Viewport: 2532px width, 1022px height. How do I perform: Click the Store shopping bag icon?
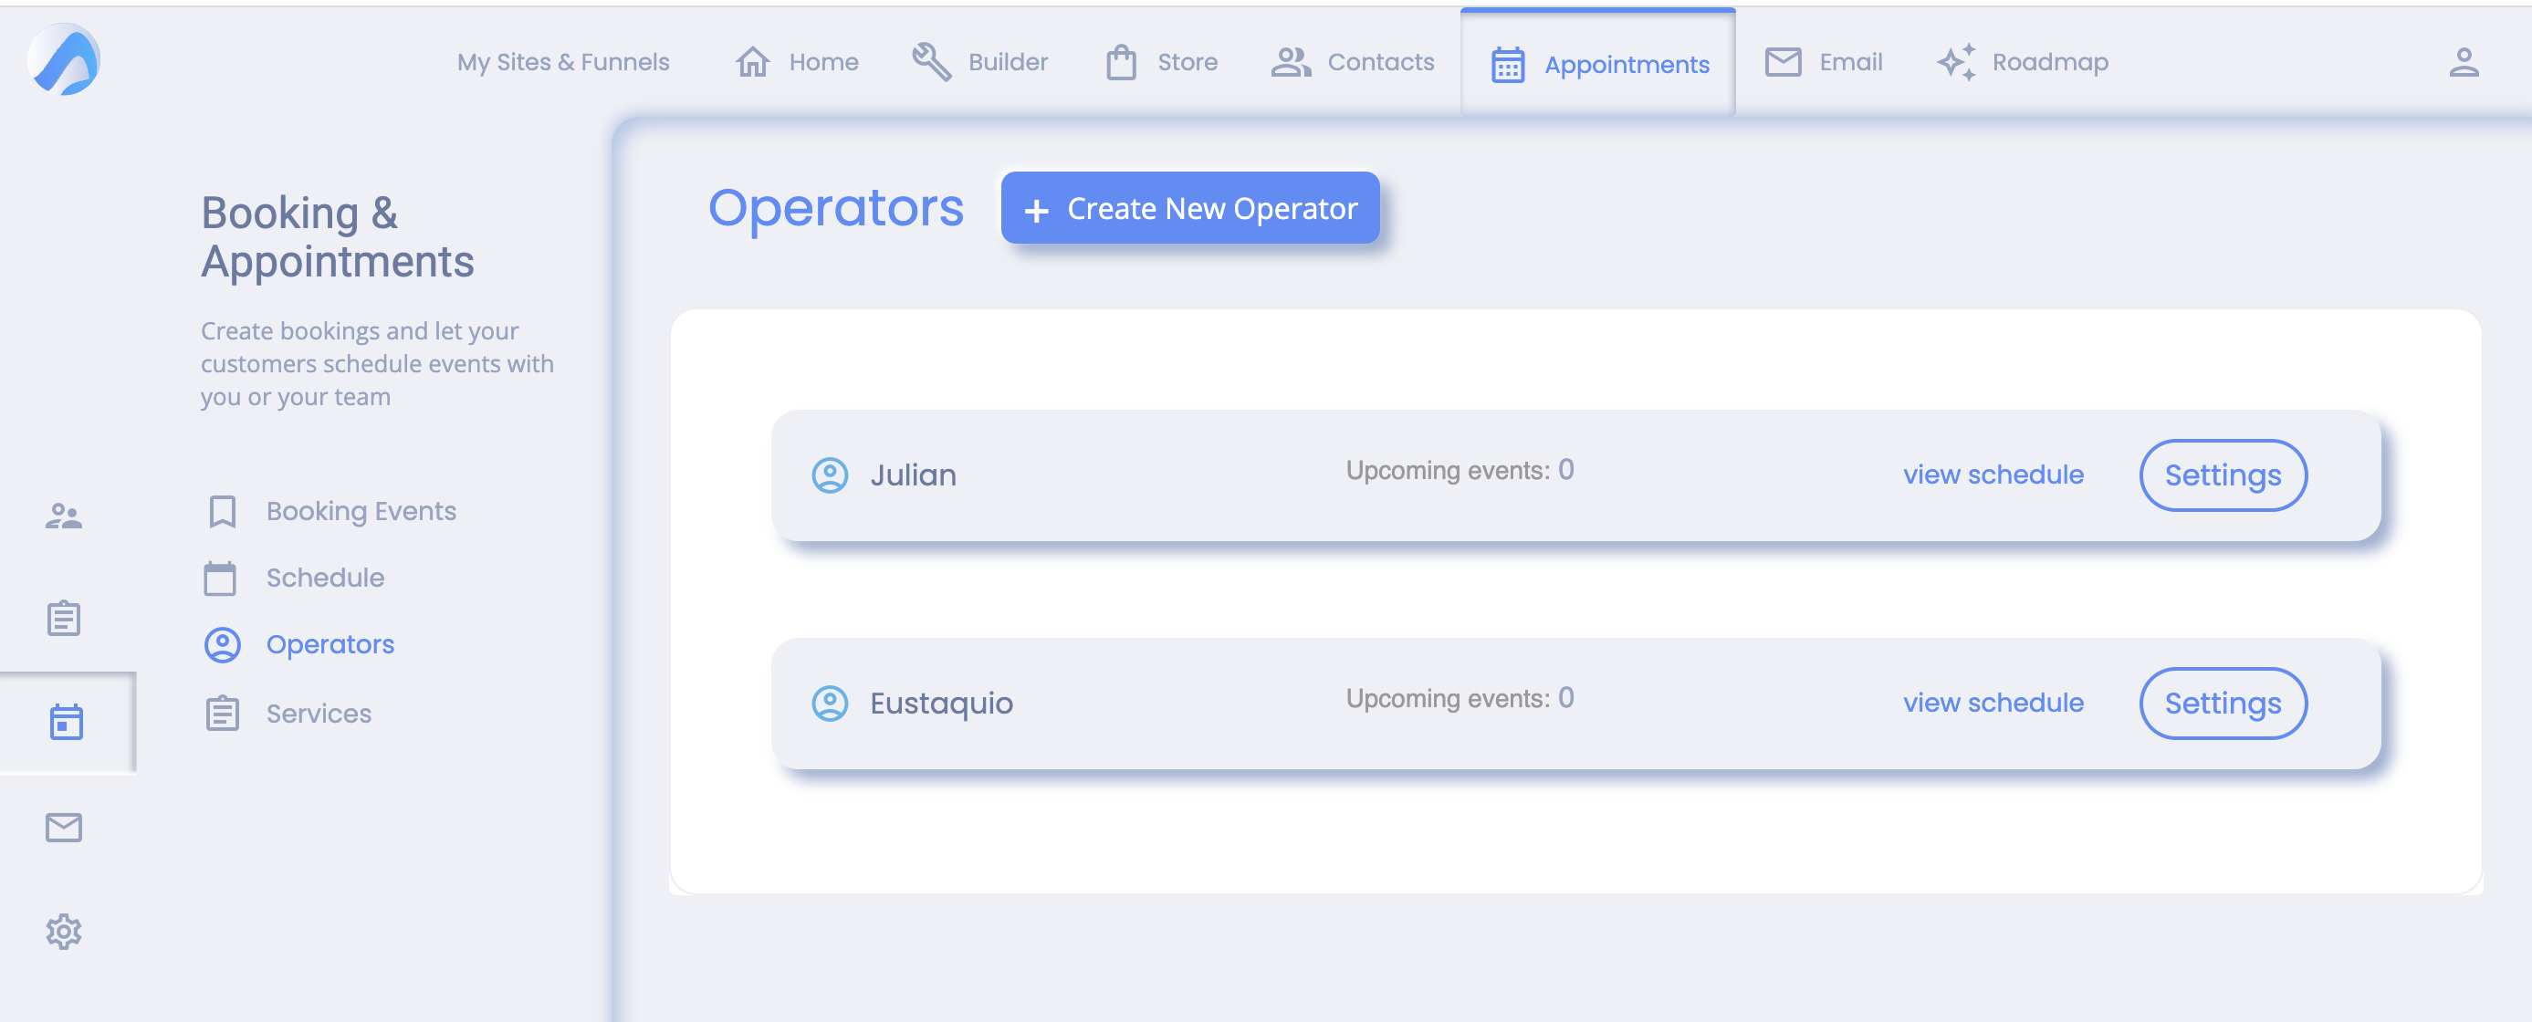1121,63
